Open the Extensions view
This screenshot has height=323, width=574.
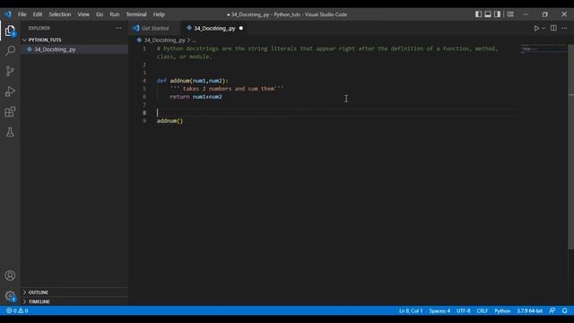coord(10,111)
